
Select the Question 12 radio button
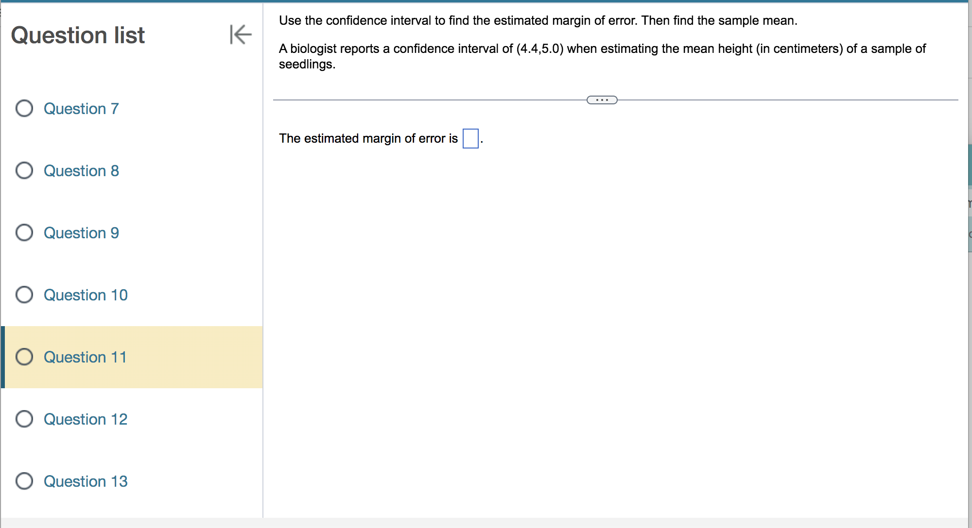pyautogui.click(x=24, y=419)
